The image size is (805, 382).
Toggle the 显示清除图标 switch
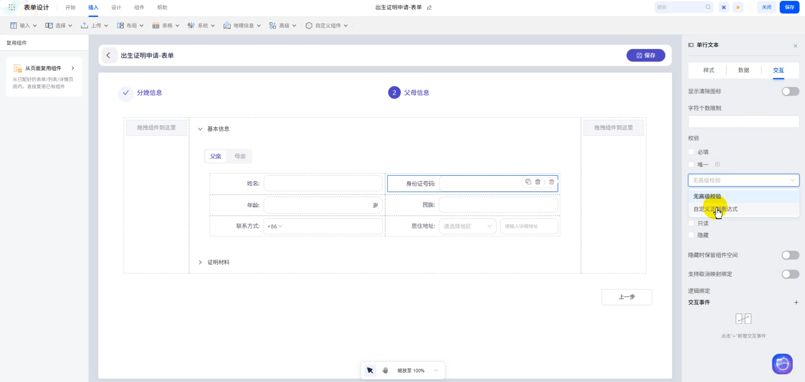coord(790,91)
